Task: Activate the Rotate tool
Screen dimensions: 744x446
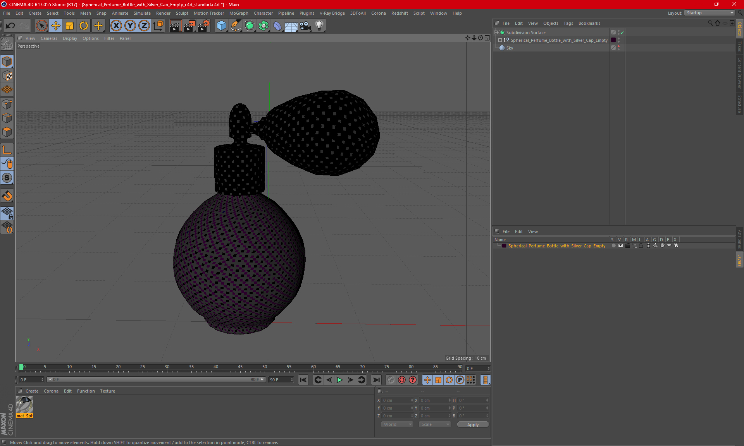Action: (84, 26)
